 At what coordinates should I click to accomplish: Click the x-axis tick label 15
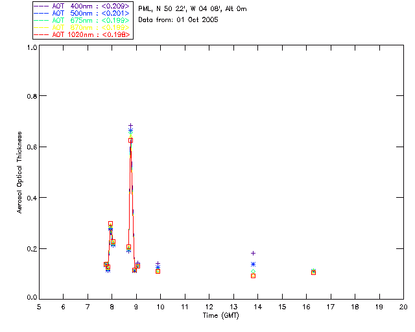coord(282,307)
